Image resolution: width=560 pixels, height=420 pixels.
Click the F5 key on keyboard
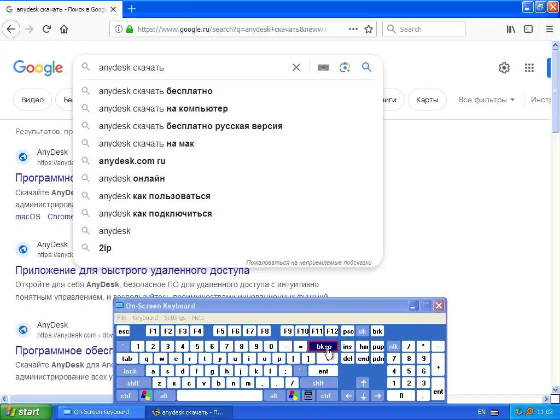[x=220, y=331]
